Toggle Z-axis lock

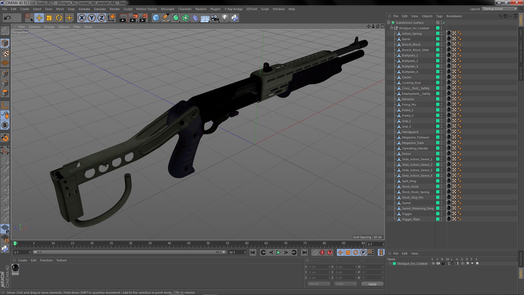click(x=102, y=18)
